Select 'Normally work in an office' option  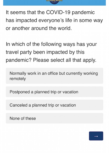point(54,76)
